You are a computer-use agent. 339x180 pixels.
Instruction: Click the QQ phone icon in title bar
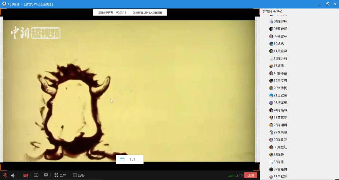(4, 4)
